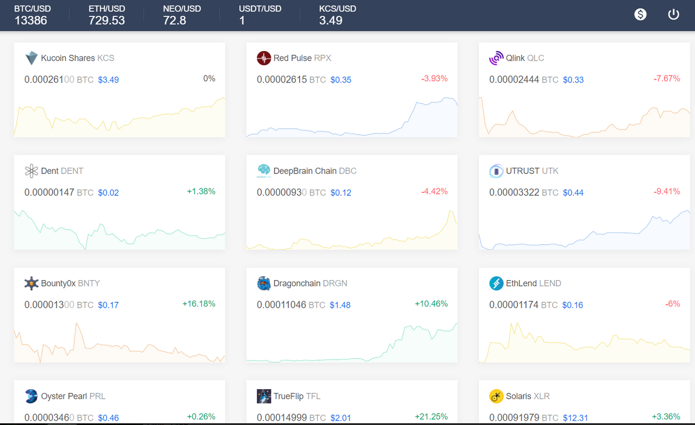
Task: Click the Qlink coin logo
Action: (496, 58)
